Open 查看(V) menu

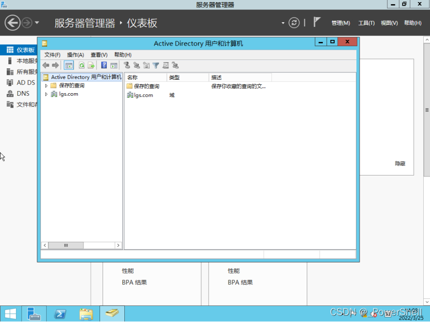99,55
